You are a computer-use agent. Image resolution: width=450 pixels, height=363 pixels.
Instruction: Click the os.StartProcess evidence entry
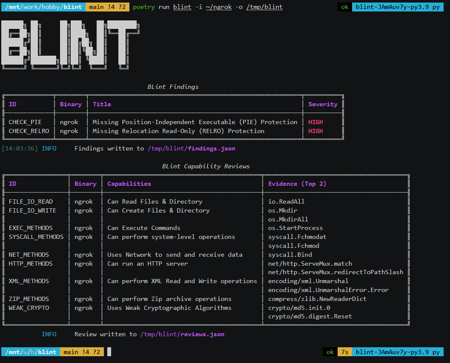coord(295,228)
